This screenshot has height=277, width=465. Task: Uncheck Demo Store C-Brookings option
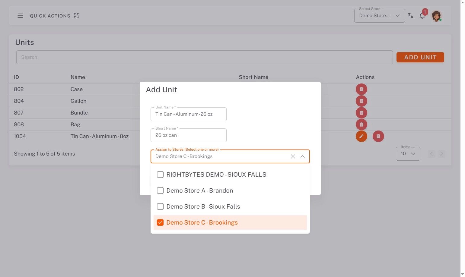160,222
